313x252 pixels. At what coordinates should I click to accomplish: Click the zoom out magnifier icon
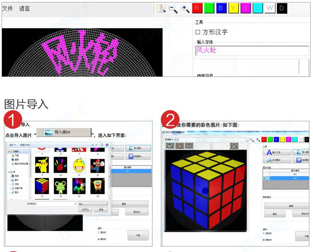[x=173, y=9]
